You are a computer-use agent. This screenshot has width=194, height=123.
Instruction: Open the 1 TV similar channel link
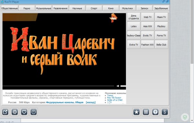[x=109, y=102]
